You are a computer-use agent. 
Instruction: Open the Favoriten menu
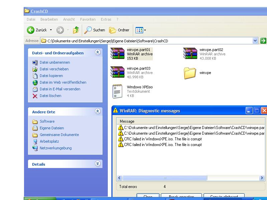pyautogui.click(x=88, y=19)
